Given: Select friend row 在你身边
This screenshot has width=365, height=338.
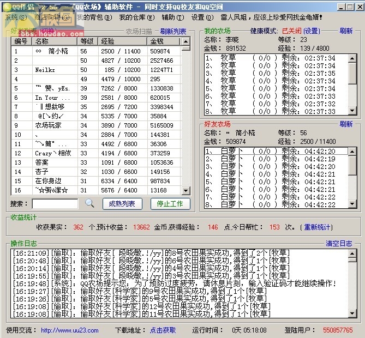Looking at the screenshot, I should (x=96, y=181).
